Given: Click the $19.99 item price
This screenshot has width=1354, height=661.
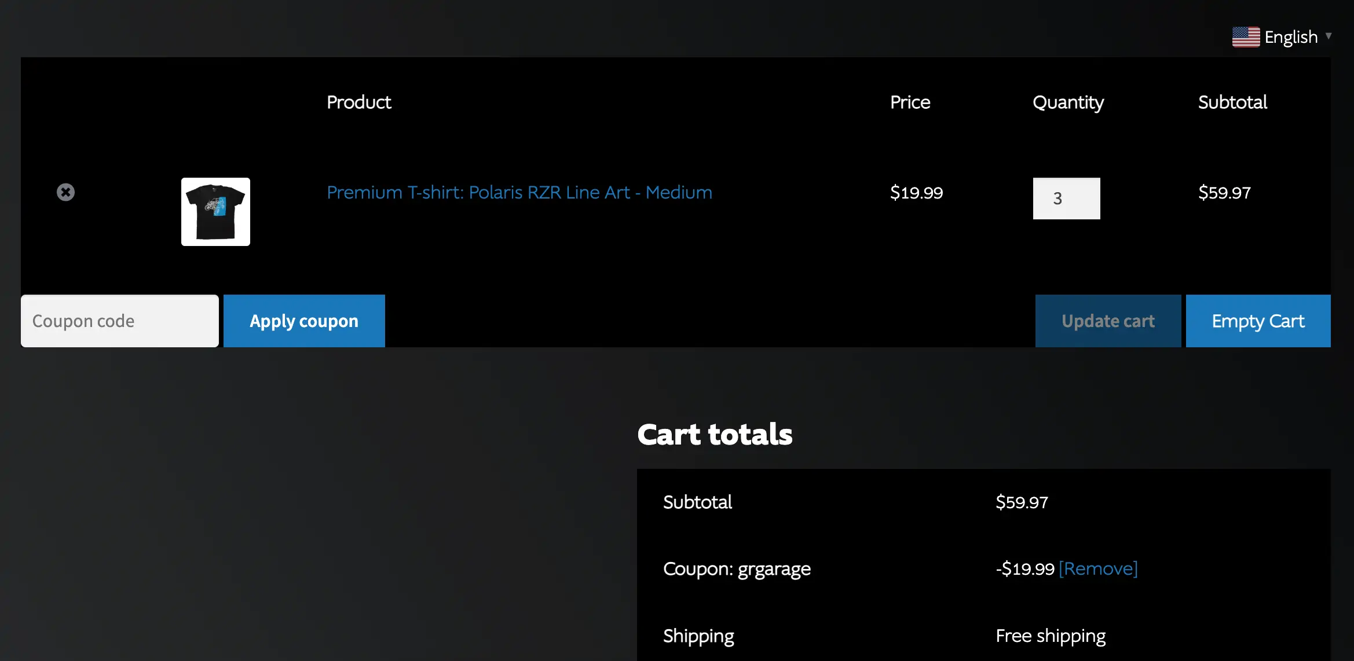Looking at the screenshot, I should click(916, 193).
